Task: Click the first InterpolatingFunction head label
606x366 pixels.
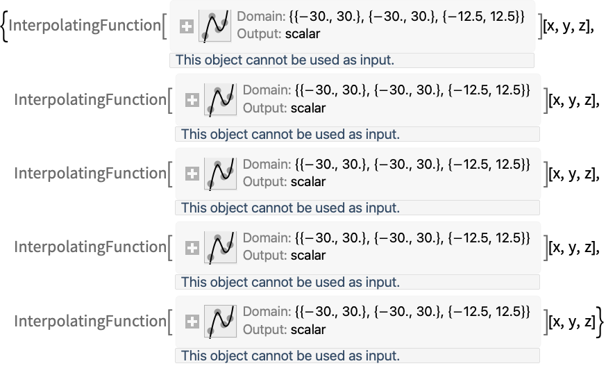Action: click(85, 26)
